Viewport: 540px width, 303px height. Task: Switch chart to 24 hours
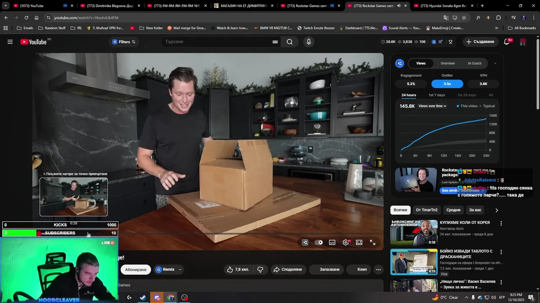409,95
